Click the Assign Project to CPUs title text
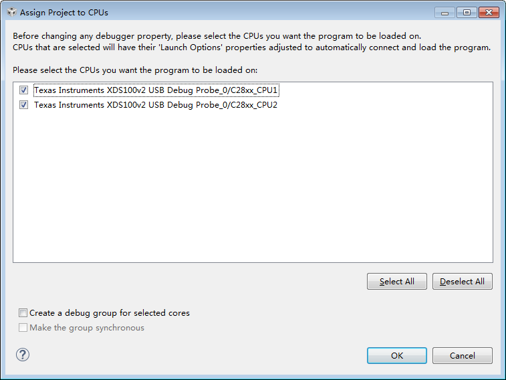Screen dimensions: 506x380 (x=64, y=13)
